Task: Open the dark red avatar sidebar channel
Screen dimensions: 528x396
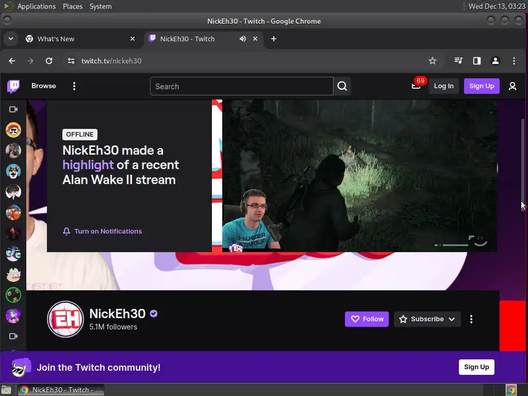Action: (x=13, y=233)
